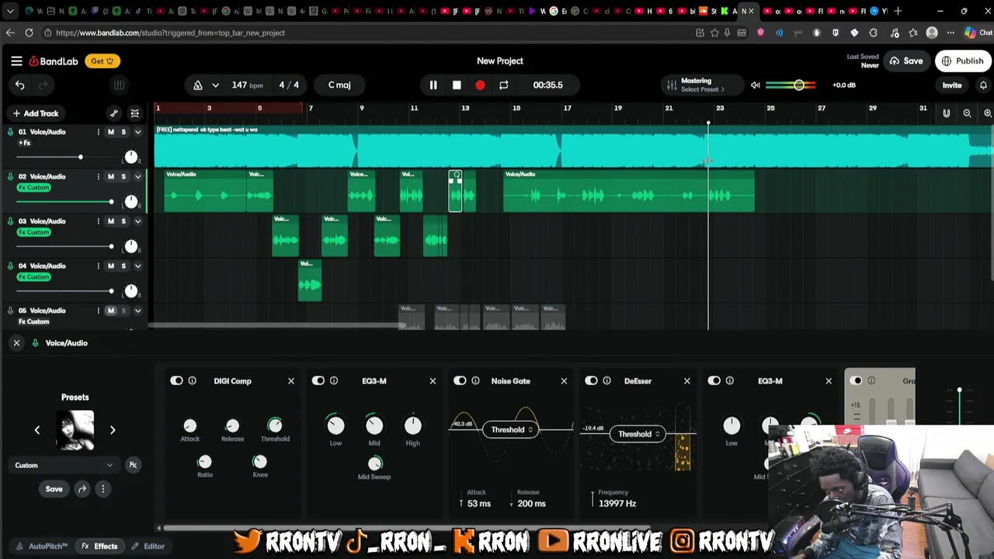Switch to Effects tab

point(100,546)
